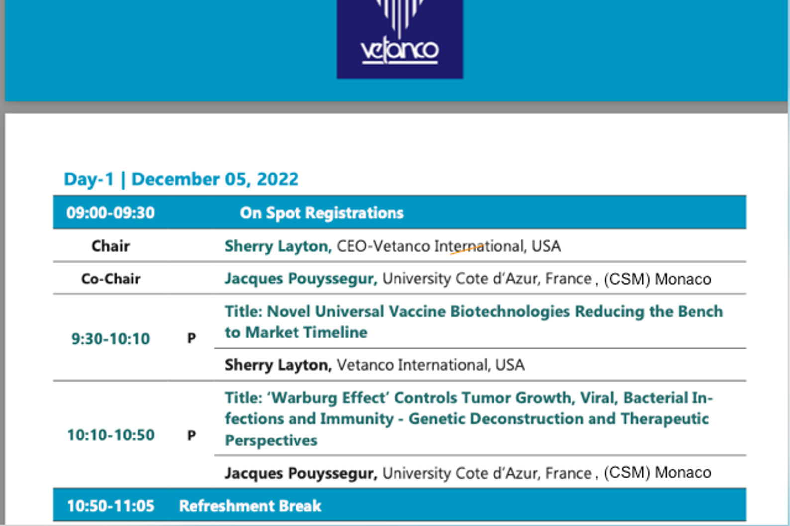Click Sherry Layton speaker name under title
Viewport: 790px width, 526px height.
pyautogui.click(x=278, y=365)
